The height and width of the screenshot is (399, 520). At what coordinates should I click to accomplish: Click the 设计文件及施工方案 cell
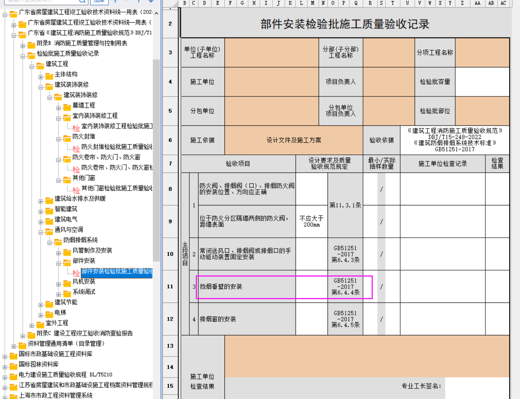pos(294,140)
